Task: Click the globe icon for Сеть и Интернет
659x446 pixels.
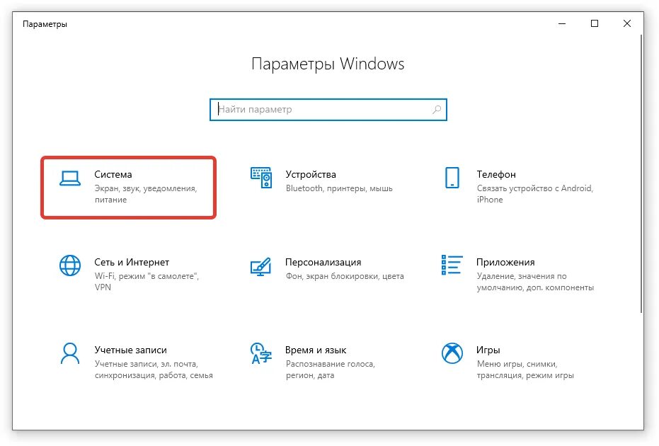Action: [70, 265]
